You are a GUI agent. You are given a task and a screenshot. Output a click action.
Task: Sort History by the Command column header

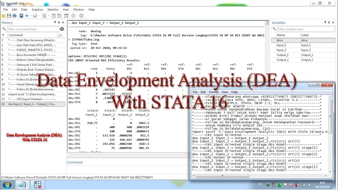(x=32, y=35)
